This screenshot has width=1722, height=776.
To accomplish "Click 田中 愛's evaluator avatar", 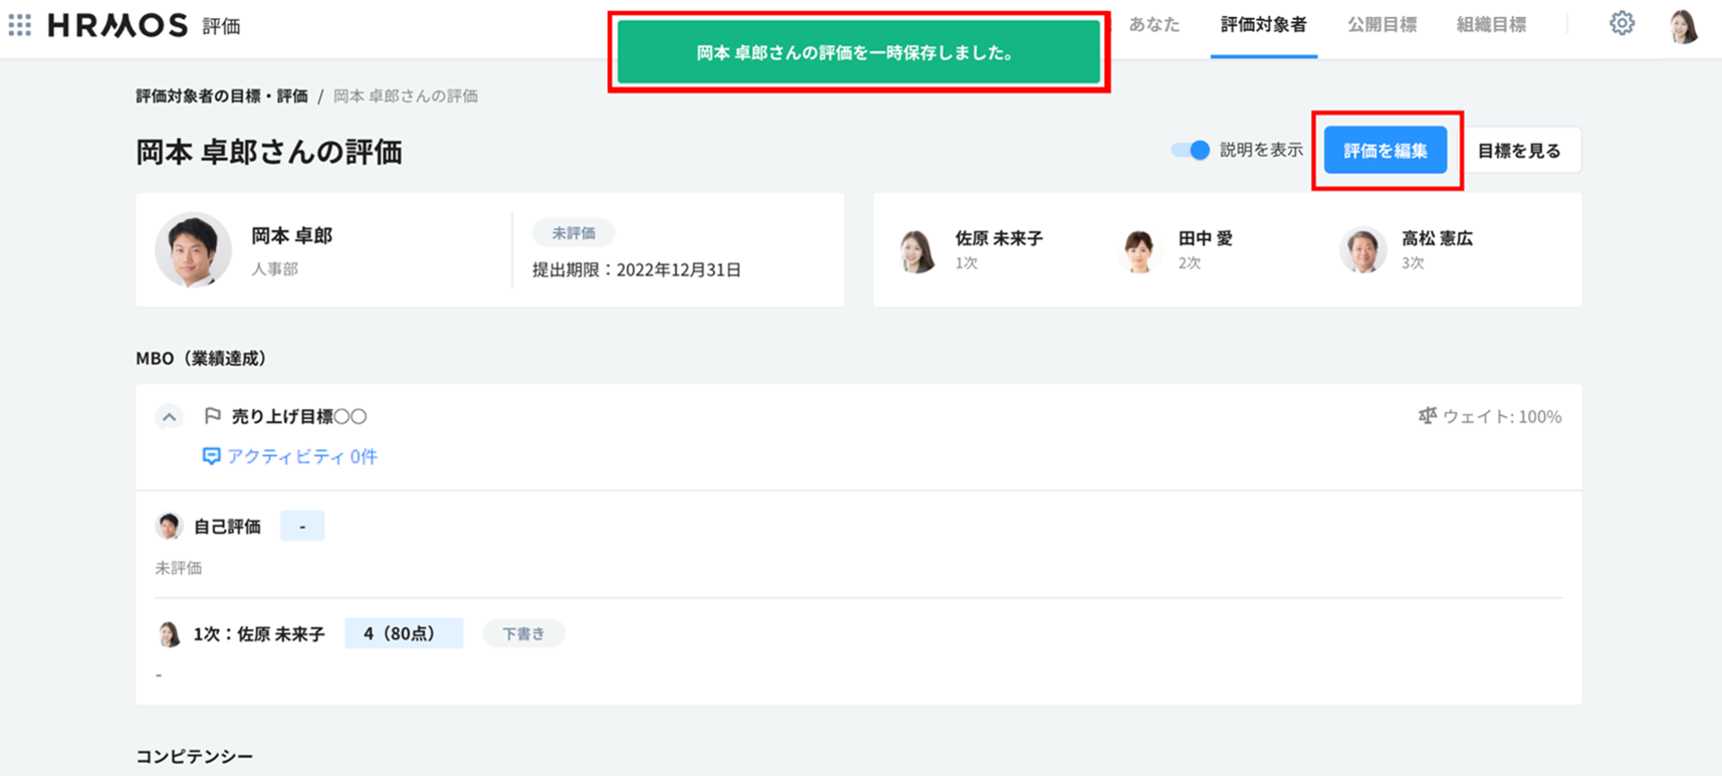I will point(1139,250).
